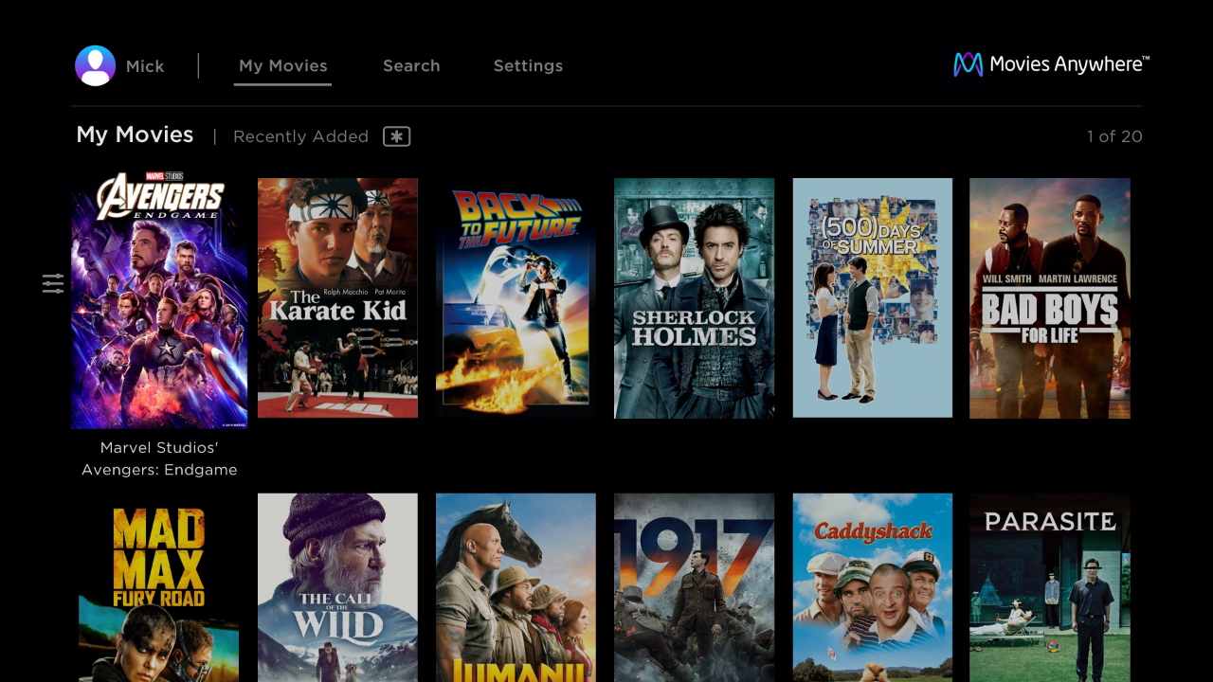
Task: Select the Sherlock Holmes poster
Action: click(x=694, y=297)
